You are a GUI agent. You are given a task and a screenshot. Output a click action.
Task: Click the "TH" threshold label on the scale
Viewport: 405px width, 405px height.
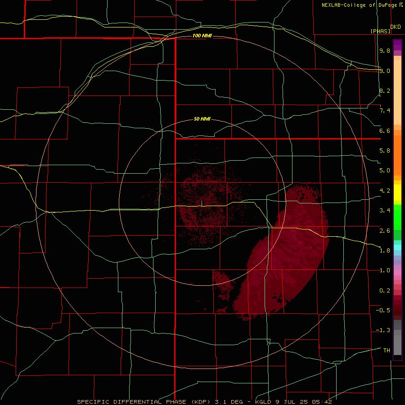tap(387, 351)
